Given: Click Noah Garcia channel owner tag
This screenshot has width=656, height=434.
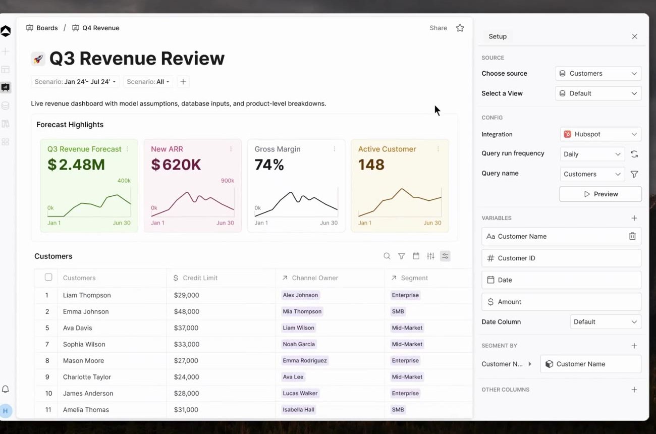Looking at the screenshot, I should [x=299, y=344].
